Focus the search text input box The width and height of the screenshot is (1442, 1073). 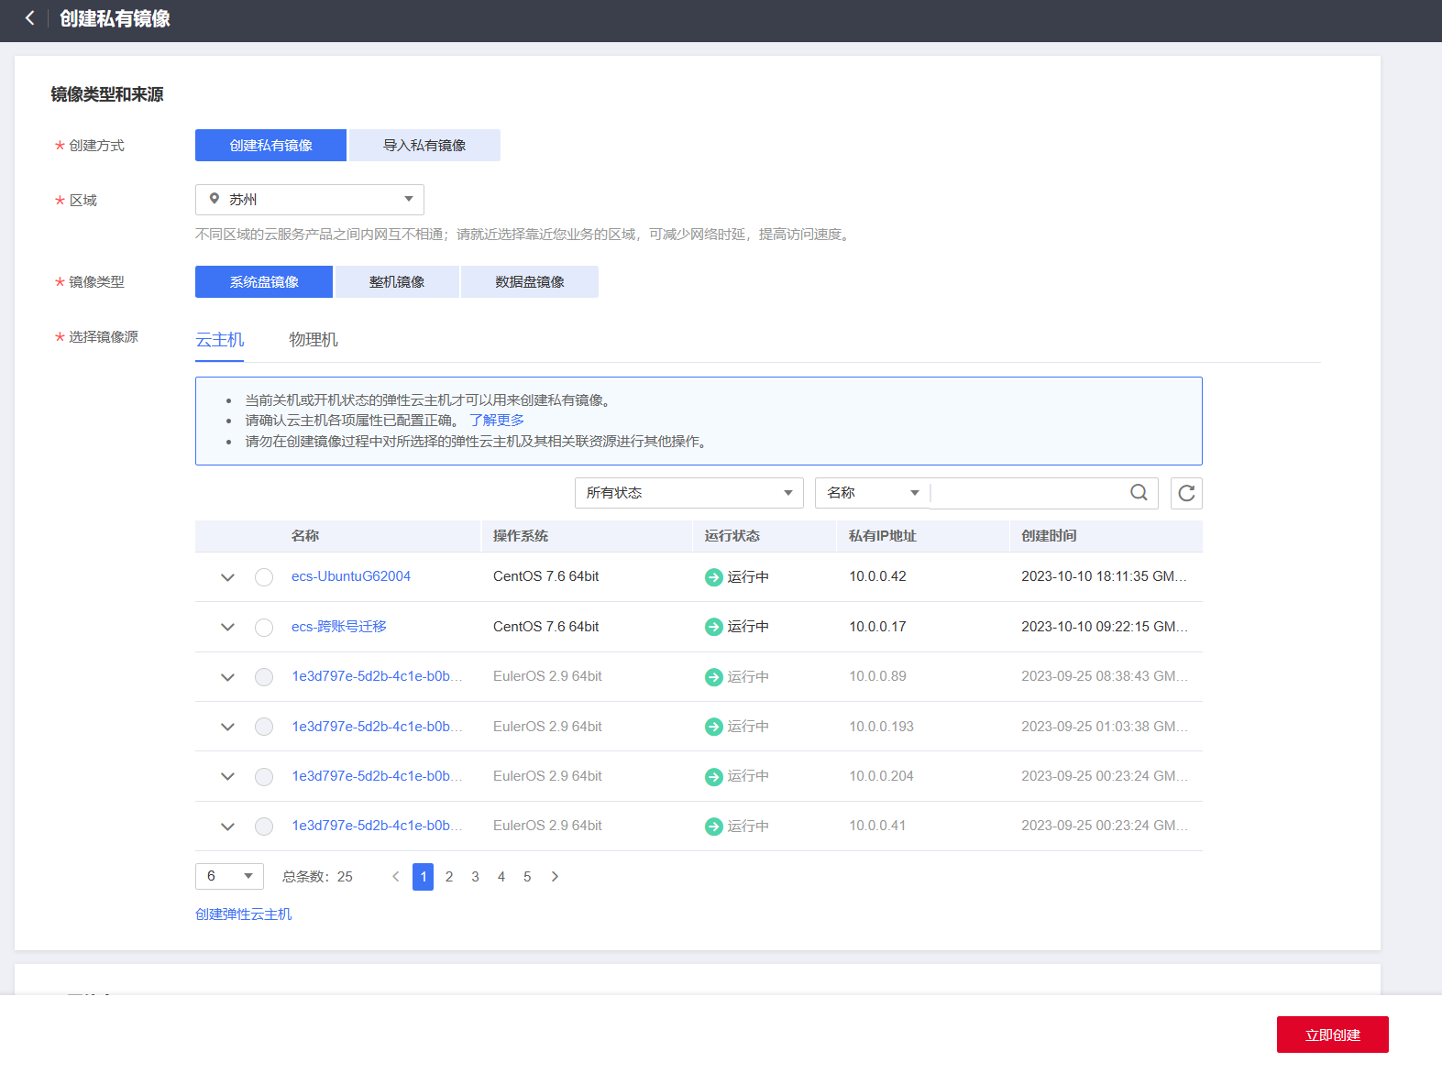coord(1029,493)
